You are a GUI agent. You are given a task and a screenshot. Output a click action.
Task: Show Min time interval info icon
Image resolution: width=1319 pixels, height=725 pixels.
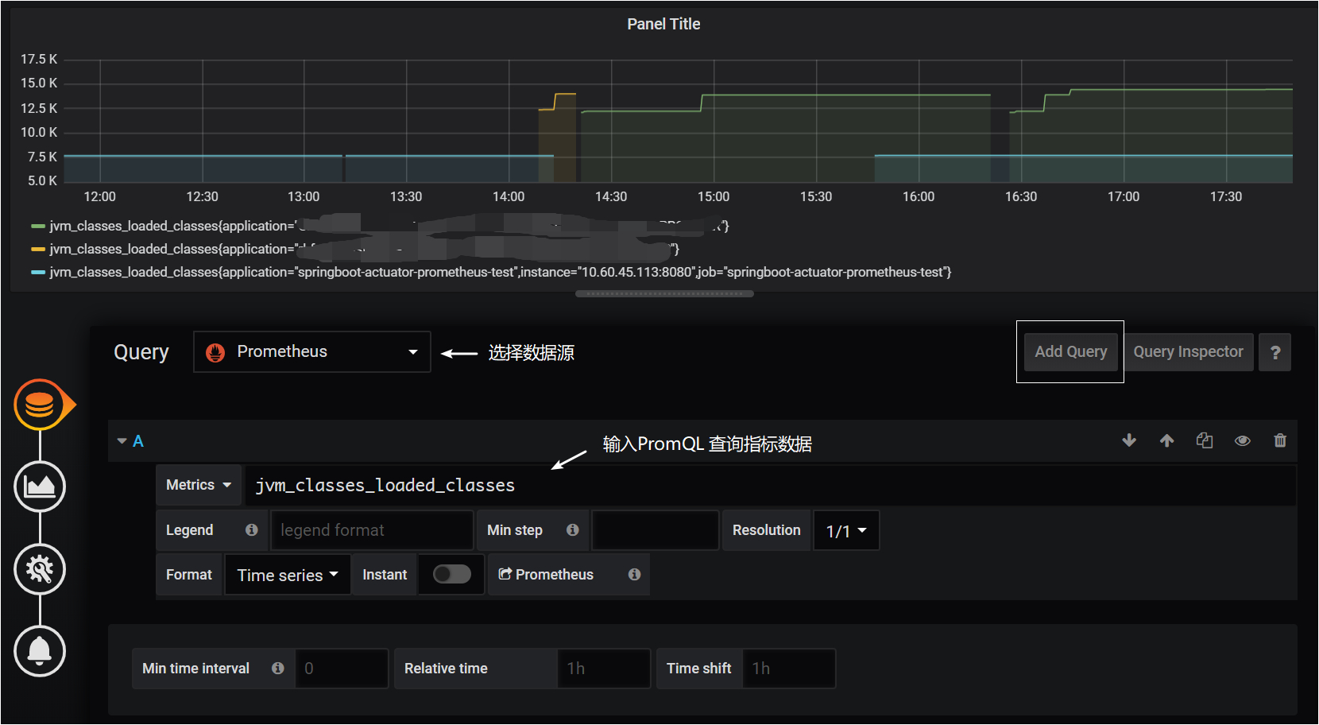tap(278, 668)
